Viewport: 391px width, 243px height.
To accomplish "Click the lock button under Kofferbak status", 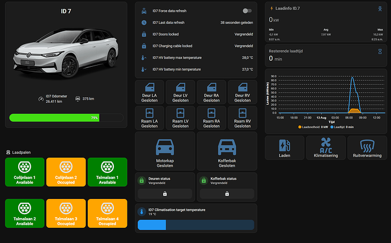I will pos(227,194).
